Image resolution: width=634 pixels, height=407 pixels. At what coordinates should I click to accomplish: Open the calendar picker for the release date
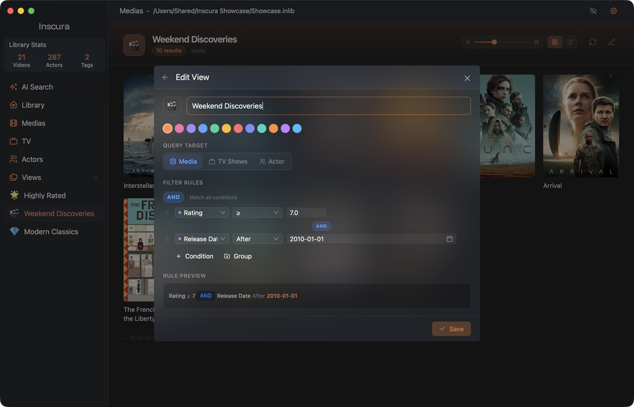coord(449,239)
